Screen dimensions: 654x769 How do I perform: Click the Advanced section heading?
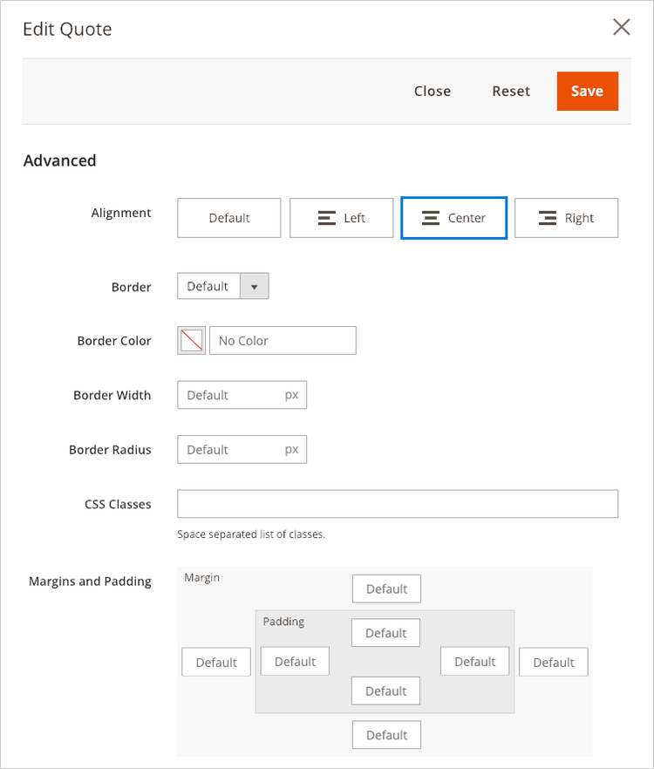[59, 160]
